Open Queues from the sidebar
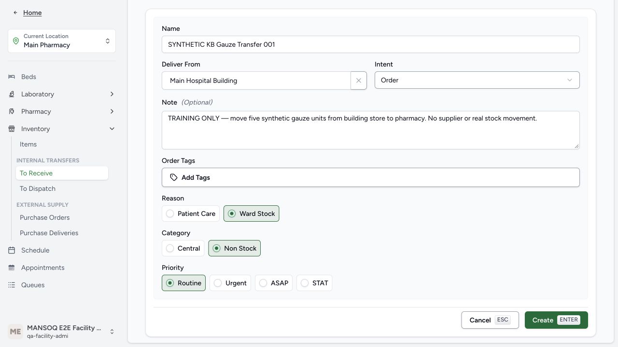This screenshot has width=618, height=347. click(x=62, y=285)
